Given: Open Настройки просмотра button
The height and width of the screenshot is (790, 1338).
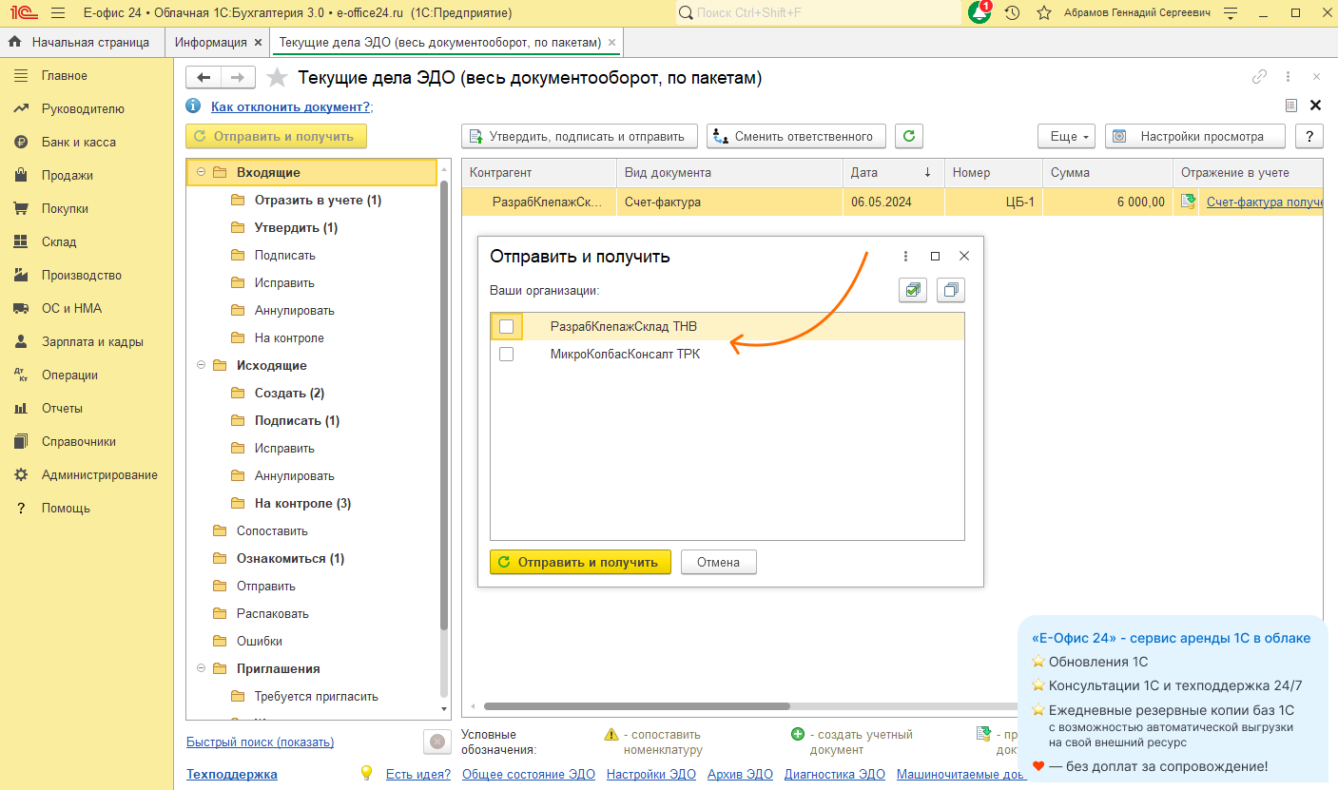Looking at the screenshot, I should point(1194,136).
